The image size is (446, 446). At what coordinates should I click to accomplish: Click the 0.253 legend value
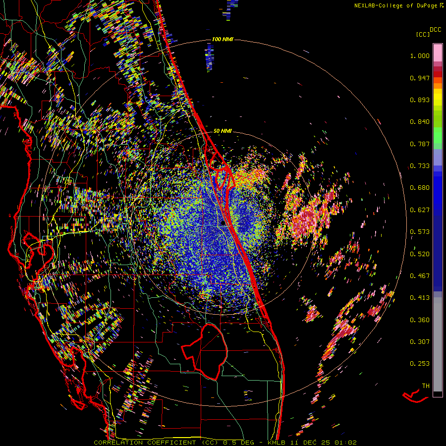tap(420, 364)
